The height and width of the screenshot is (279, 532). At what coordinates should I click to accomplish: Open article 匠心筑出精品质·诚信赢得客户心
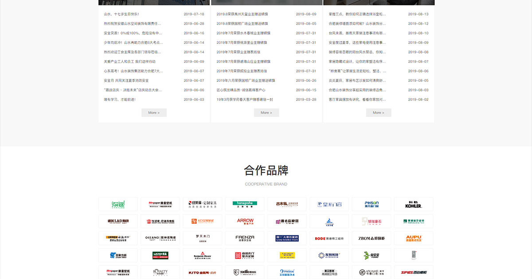[x=241, y=90]
